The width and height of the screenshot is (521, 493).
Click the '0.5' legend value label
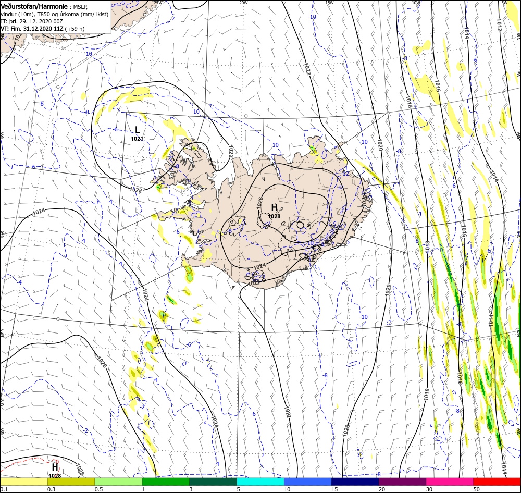98,489
